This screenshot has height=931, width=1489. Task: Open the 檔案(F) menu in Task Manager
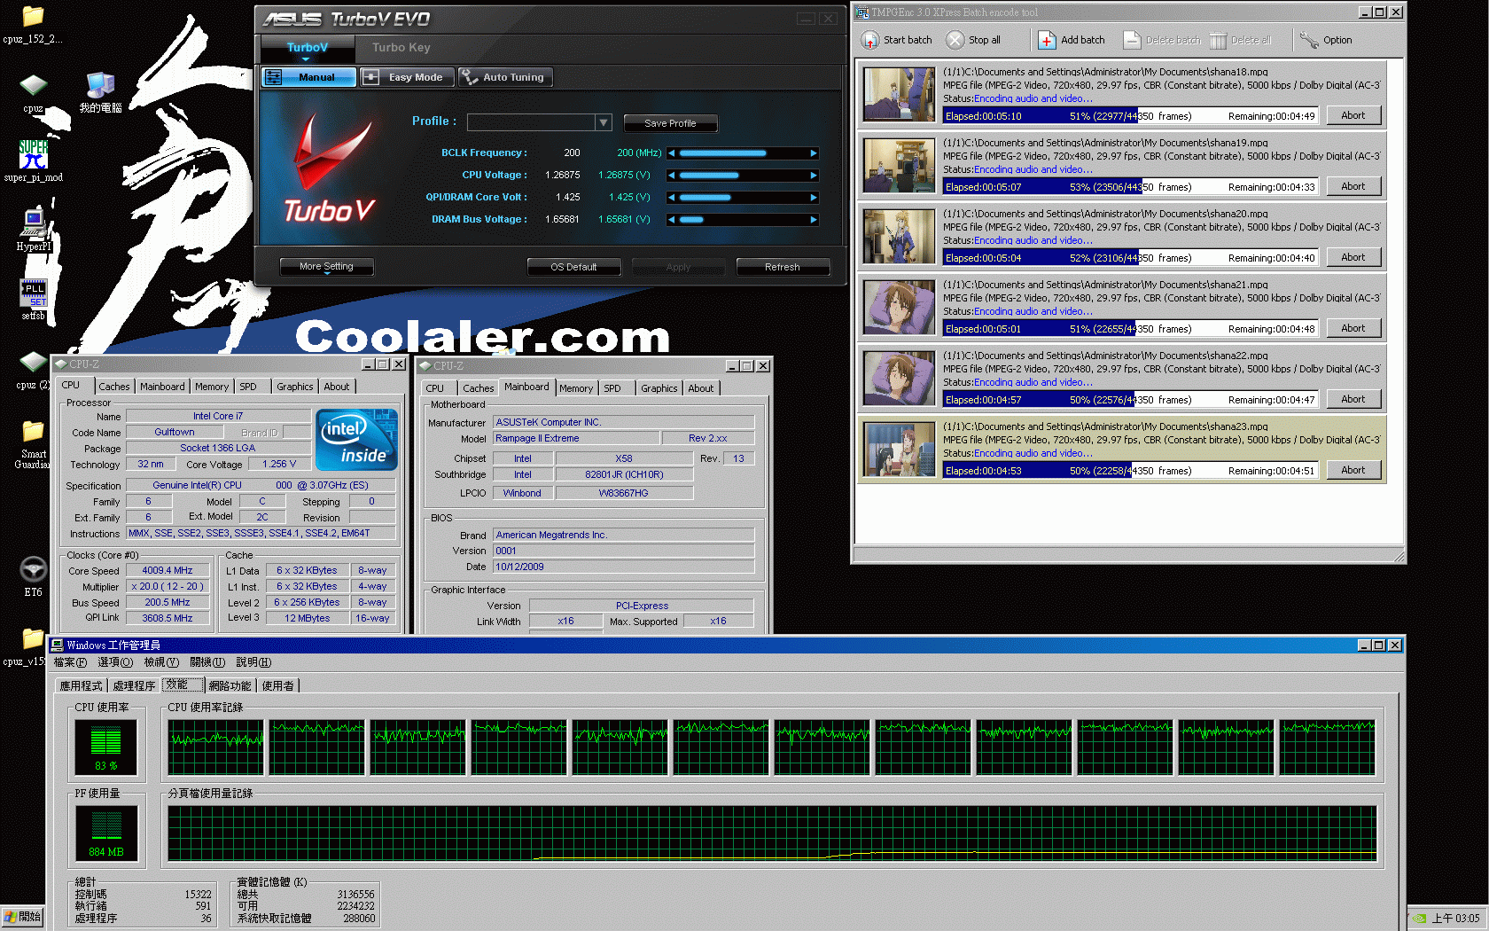click(70, 662)
